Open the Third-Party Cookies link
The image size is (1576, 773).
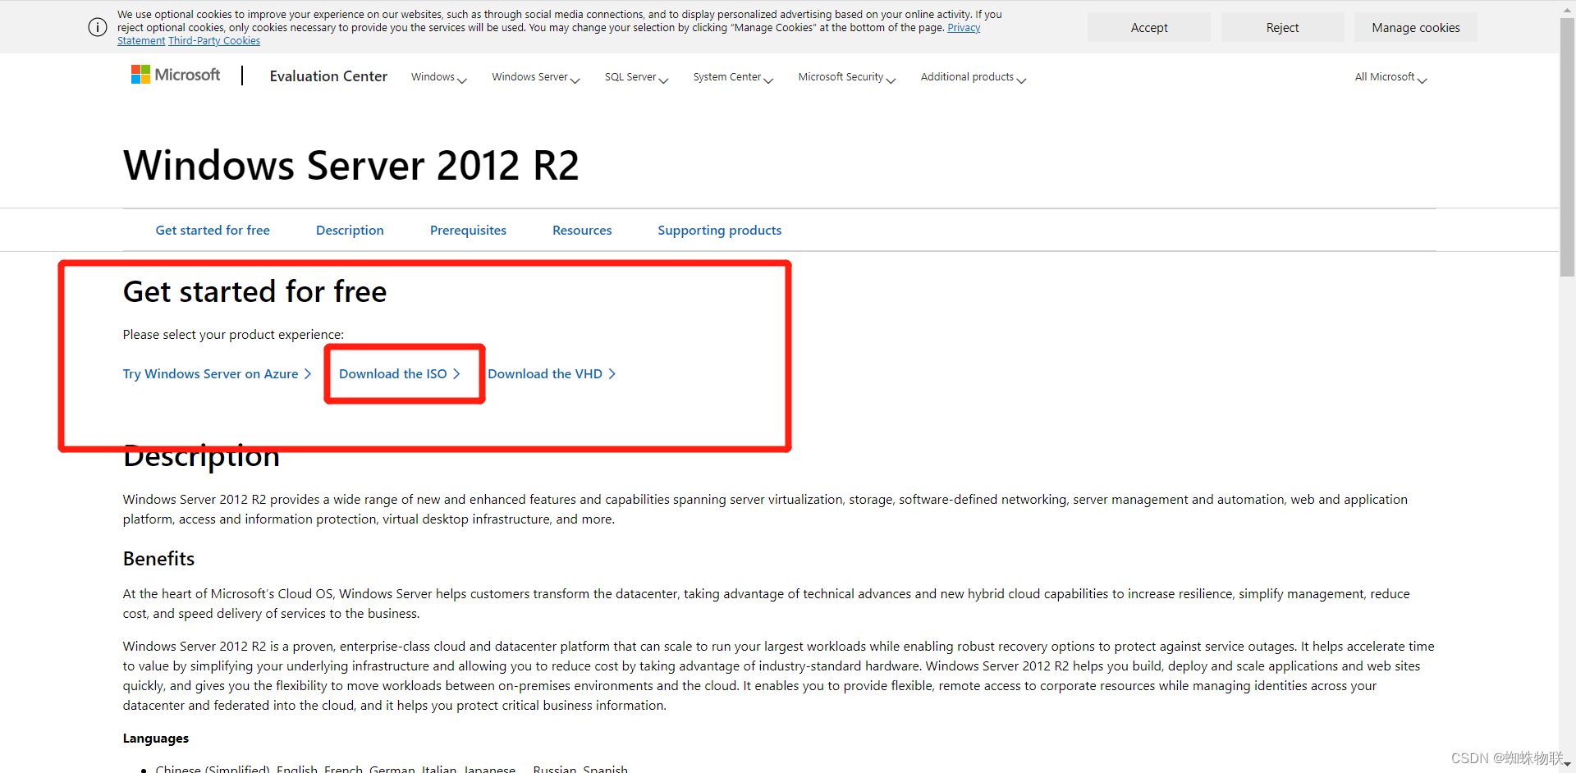pos(214,41)
